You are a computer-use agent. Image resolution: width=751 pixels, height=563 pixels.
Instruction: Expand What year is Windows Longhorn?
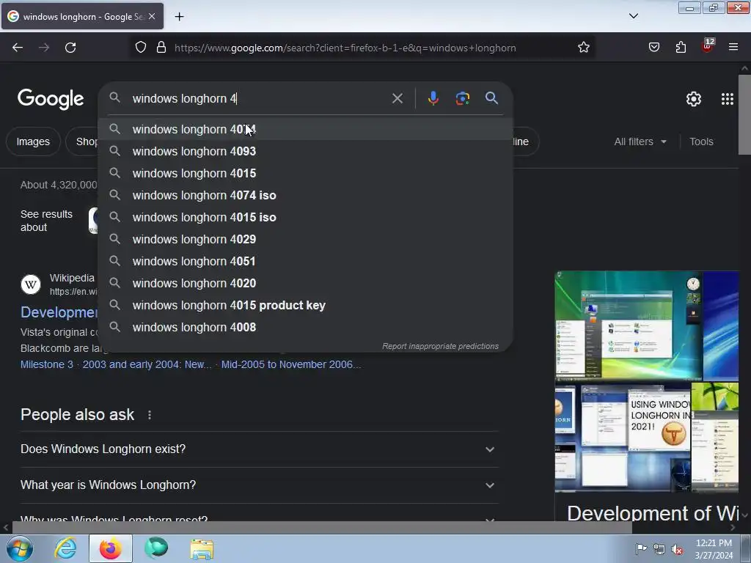(x=259, y=485)
